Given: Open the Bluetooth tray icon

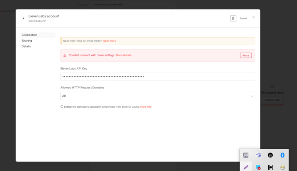Looking at the screenshot, I should tap(283, 155).
